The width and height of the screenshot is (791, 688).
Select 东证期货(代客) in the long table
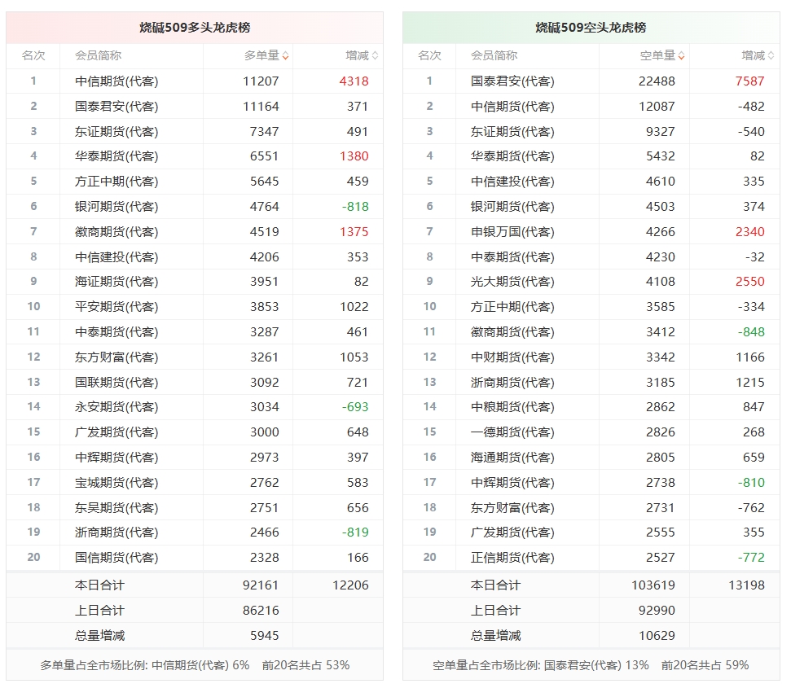116,132
